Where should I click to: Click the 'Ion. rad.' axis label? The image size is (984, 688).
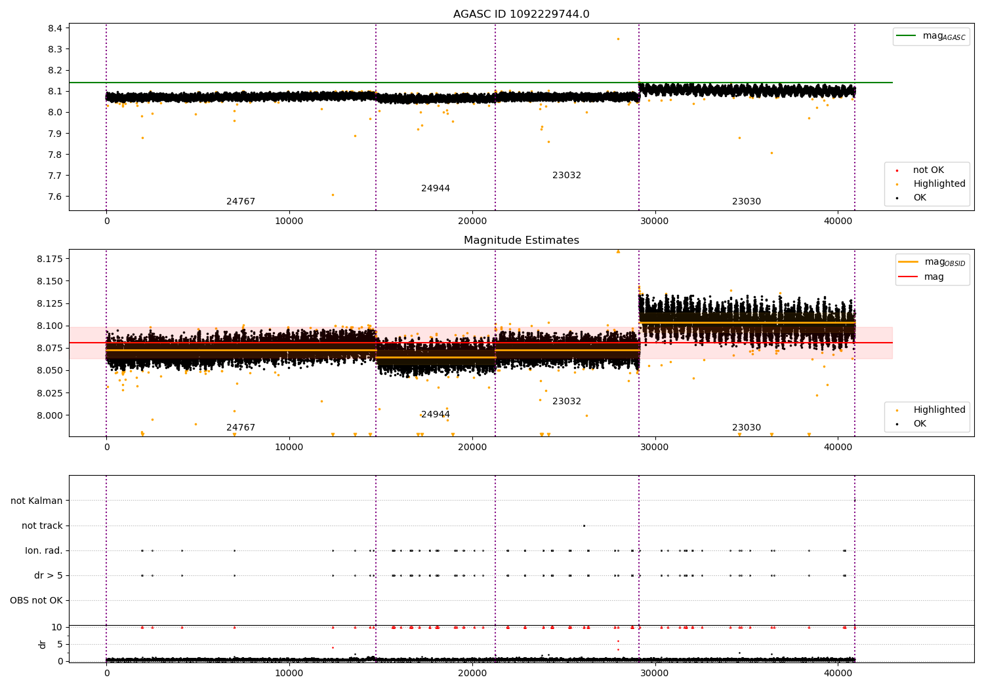[44, 551]
